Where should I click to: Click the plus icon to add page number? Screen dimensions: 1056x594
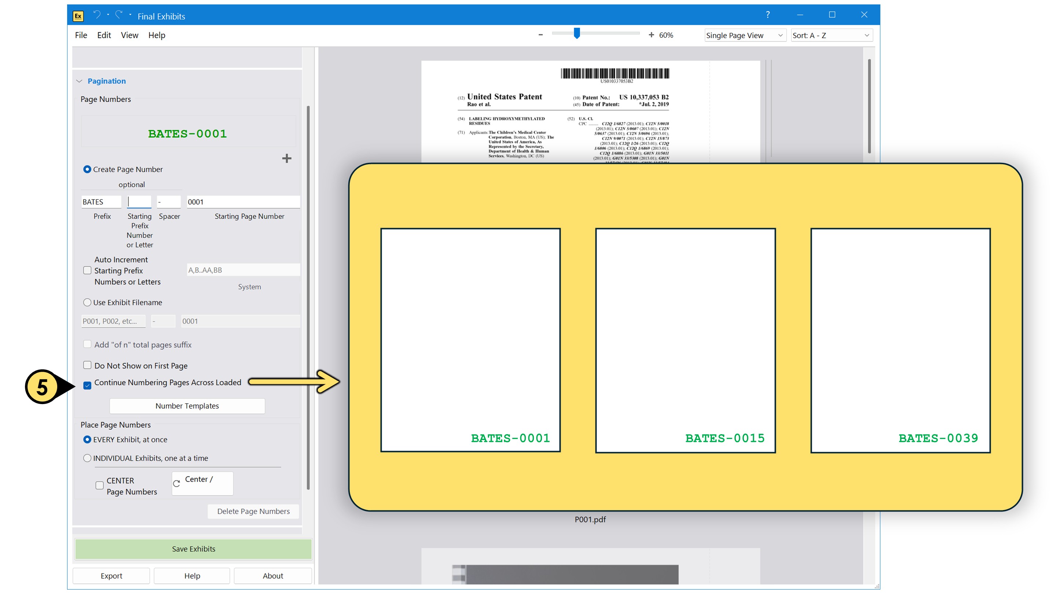tap(286, 158)
